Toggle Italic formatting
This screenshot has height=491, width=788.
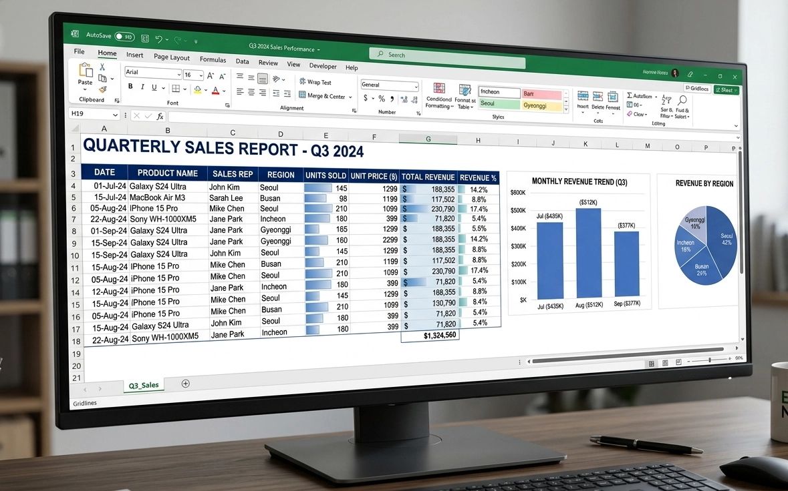(142, 87)
